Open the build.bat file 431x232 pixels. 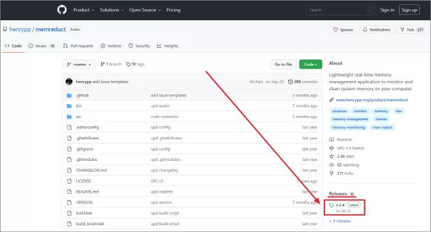(x=84, y=213)
